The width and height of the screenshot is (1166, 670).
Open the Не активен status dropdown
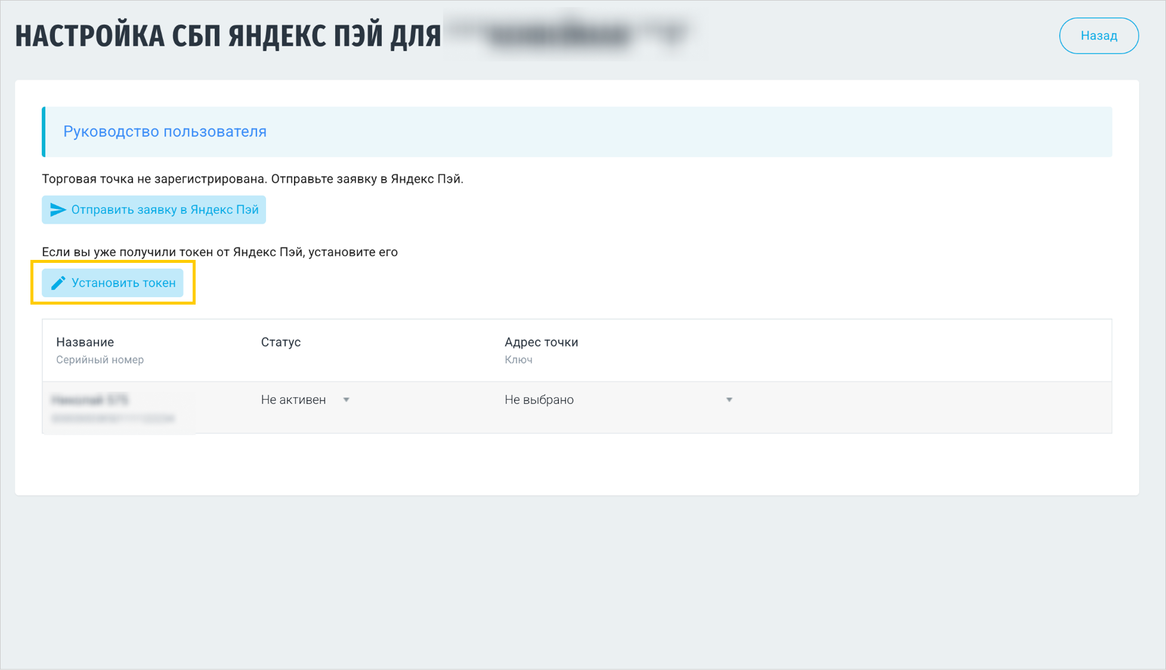pos(293,400)
